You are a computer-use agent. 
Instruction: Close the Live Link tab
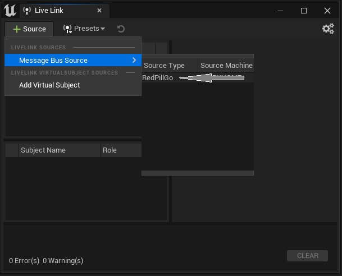(99, 11)
